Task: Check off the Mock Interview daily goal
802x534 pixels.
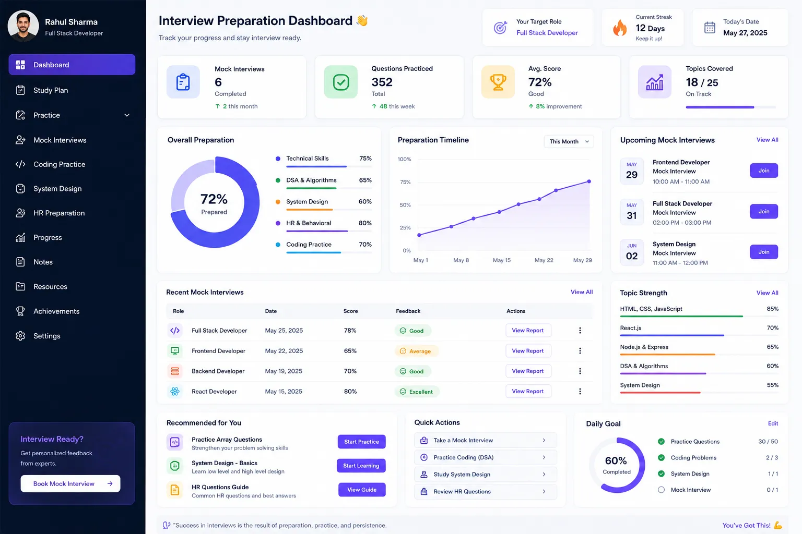Action: (x=661, y=490)
